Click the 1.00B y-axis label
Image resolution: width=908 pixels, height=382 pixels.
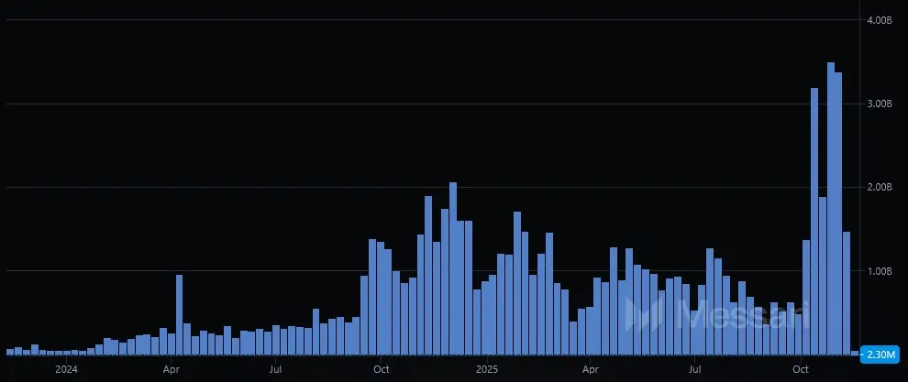point(880,271)
